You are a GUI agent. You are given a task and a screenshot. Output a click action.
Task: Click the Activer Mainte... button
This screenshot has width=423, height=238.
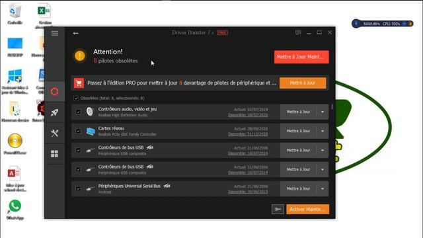pos(307,209)
